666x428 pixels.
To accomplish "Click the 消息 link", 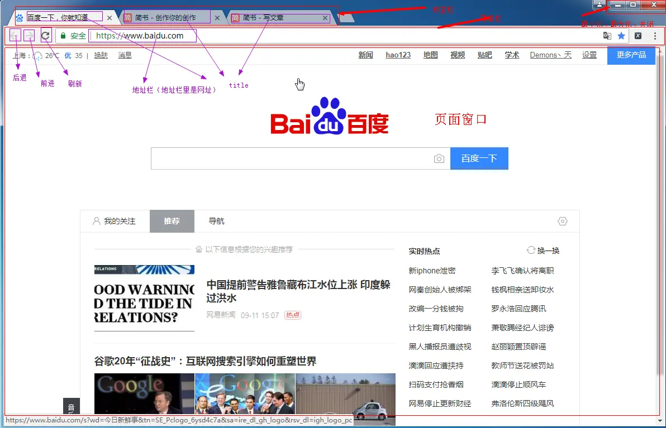I will [x=125, y=56].
